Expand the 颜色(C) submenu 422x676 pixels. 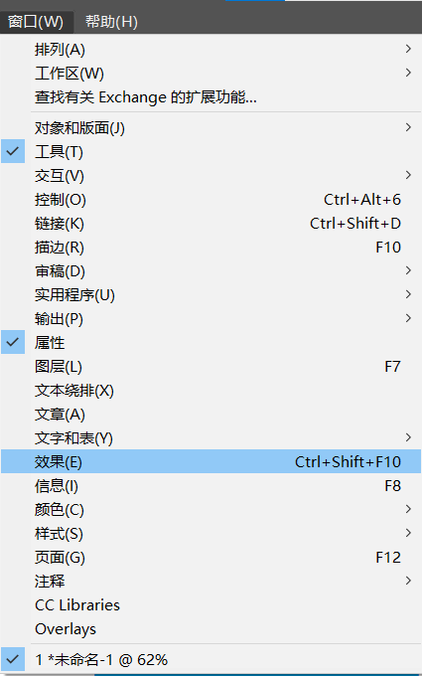(x=211, y=510)
